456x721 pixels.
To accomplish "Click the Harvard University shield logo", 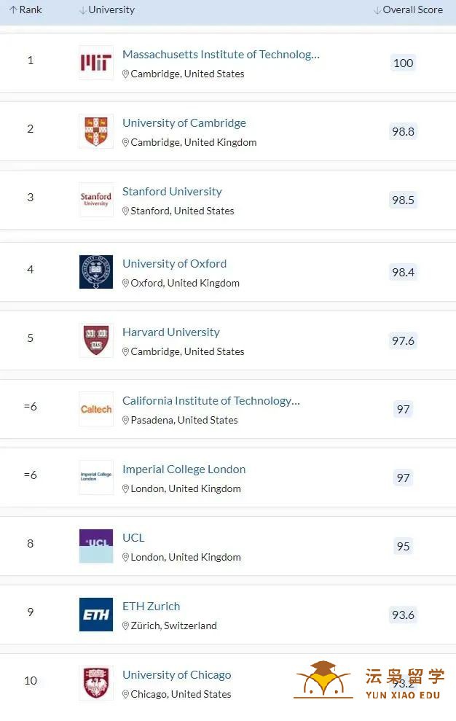I will click(x=96, y=340).
